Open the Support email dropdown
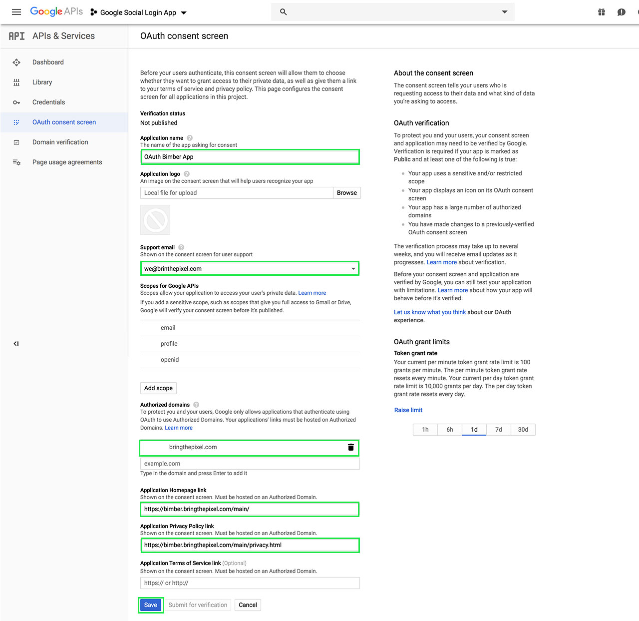Image resolution: width=639 pixels, height=621 pixels. tap(250, 269)
